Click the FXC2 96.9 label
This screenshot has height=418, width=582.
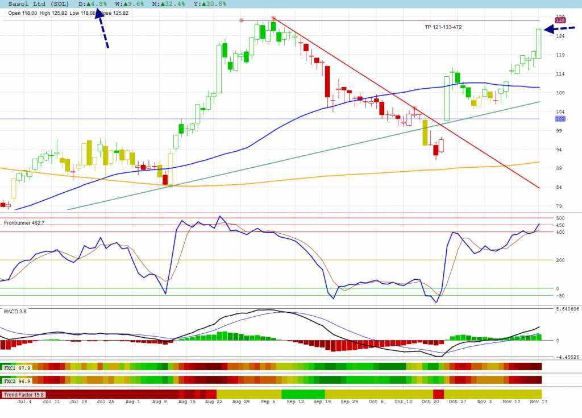pos(16,380)
